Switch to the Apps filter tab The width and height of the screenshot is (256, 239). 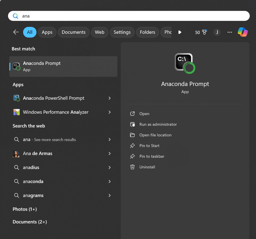(47, 32)
